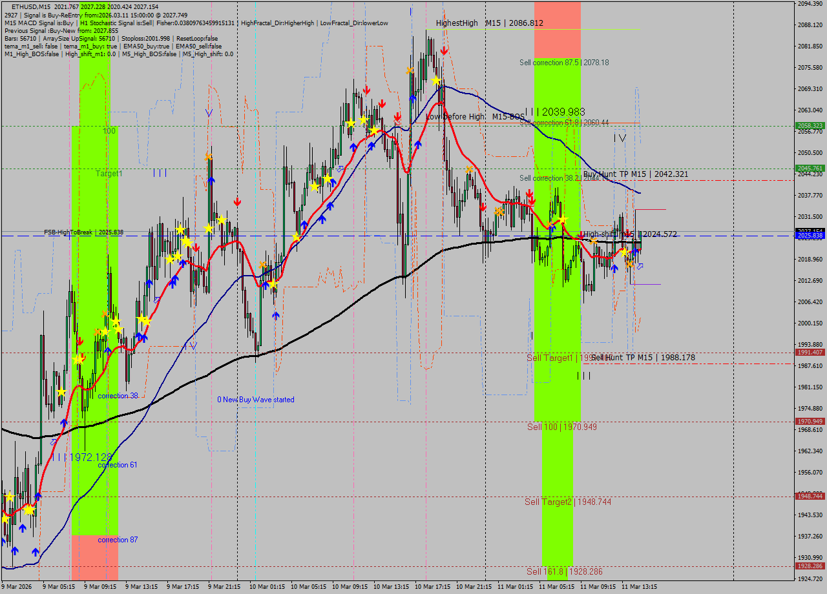This screenshot has width=827, height=594.
Task: Select the green 2058.323 price tag on axis
Action: (809, 126)
